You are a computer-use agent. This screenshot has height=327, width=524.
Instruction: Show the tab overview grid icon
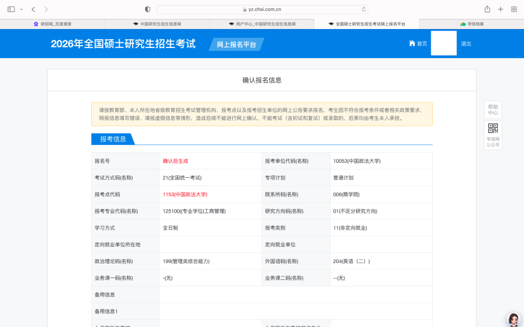pos(514,9)
